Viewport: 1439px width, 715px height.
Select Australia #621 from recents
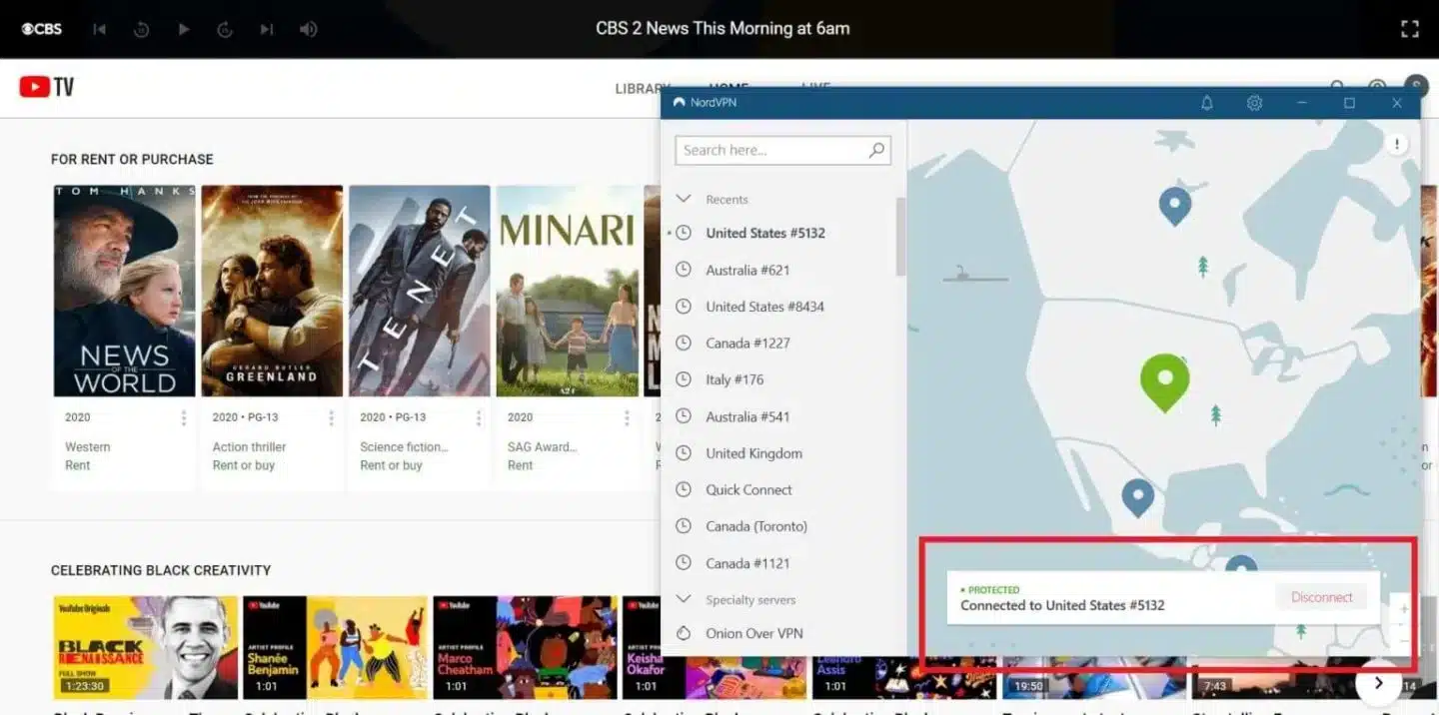coord(747,270)
